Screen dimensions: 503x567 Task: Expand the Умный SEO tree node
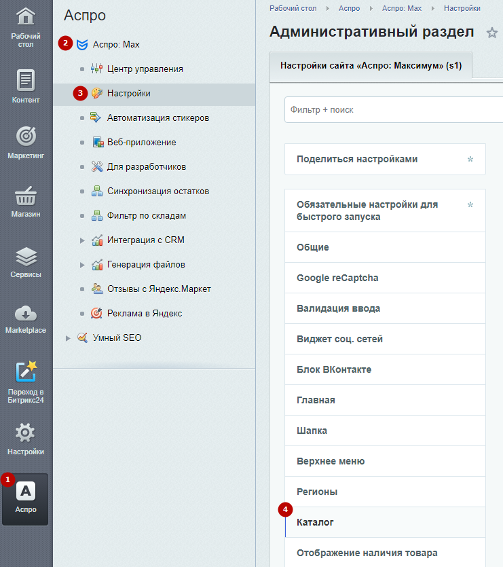coord(68,338)
